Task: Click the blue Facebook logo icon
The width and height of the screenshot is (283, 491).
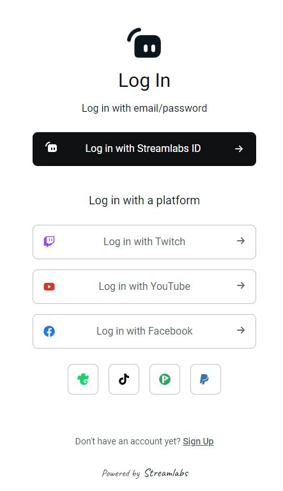Action: point(49,331)
